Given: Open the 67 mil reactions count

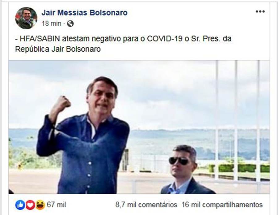Looking at the screenshot, I should (57, 205).
